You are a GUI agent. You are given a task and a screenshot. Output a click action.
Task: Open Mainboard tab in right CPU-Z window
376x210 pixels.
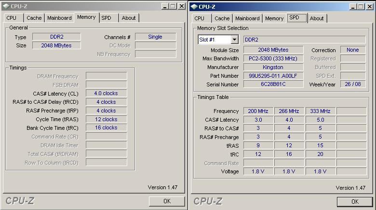[x=247, y=18]
